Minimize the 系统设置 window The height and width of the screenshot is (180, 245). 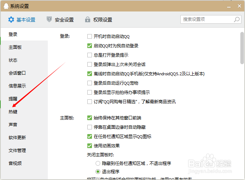pyautogui.click(x=229, y=6)
